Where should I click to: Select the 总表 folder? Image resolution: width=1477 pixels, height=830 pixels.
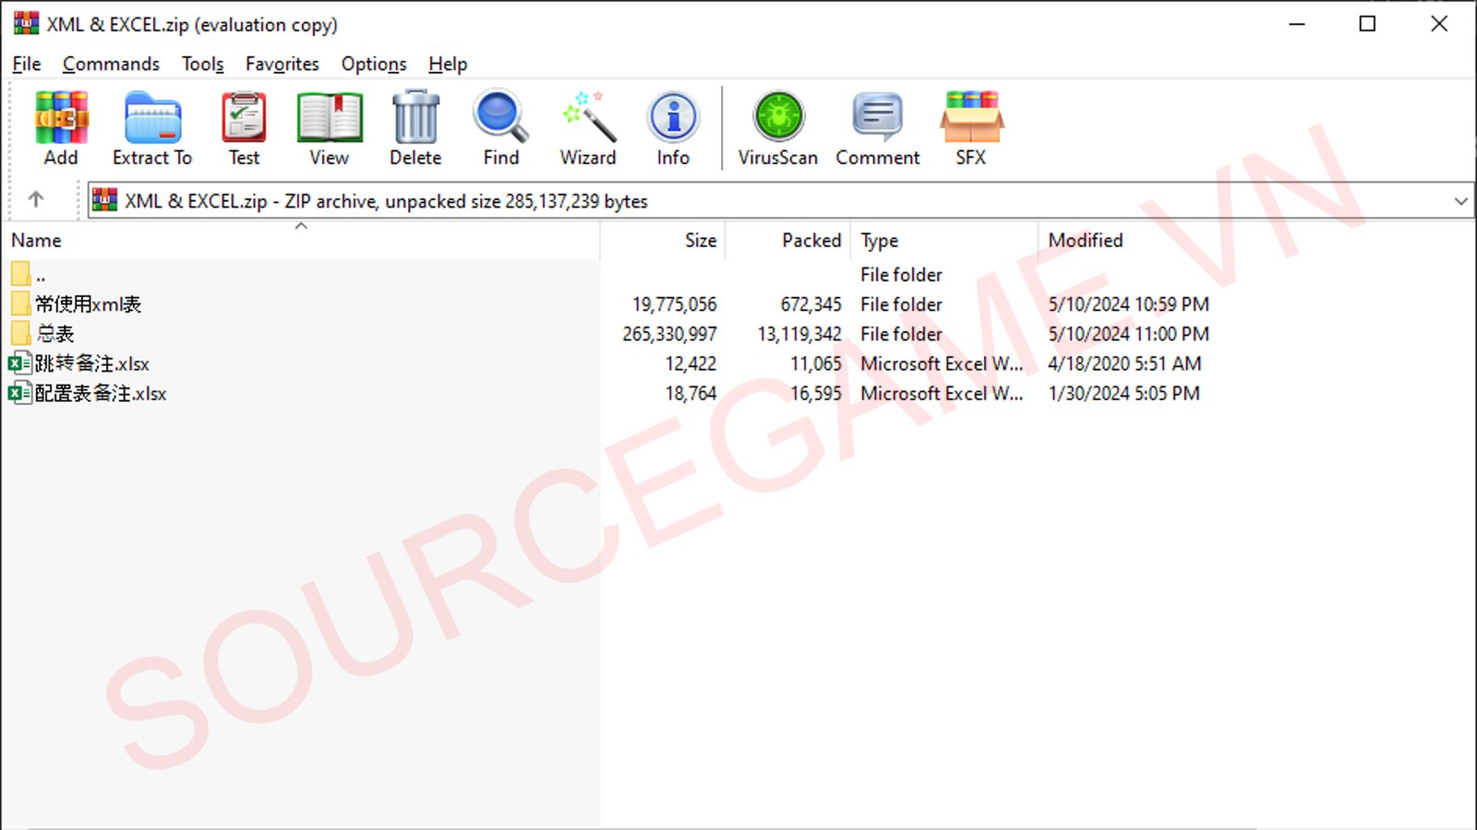55,334
